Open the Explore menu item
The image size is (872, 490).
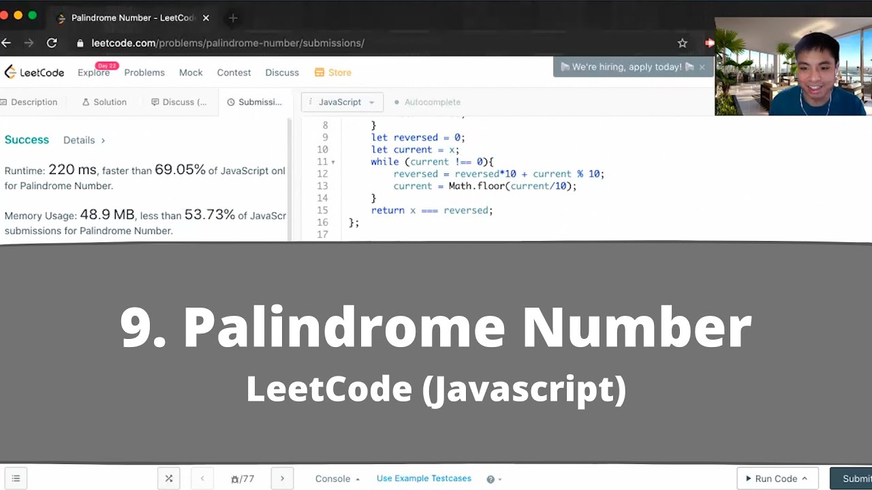93,73
